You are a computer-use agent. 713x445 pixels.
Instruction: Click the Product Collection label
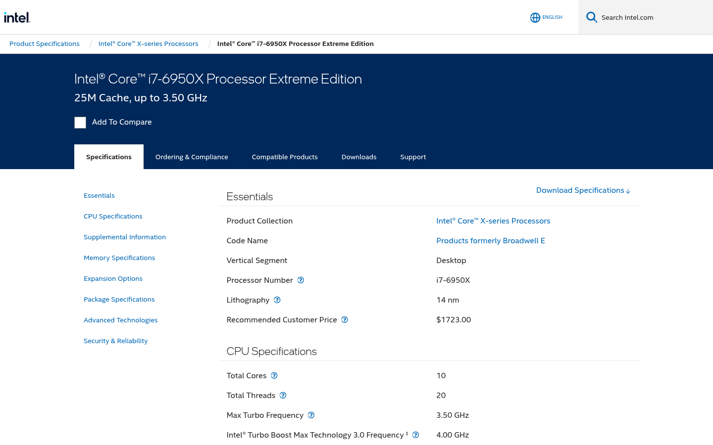259,221
